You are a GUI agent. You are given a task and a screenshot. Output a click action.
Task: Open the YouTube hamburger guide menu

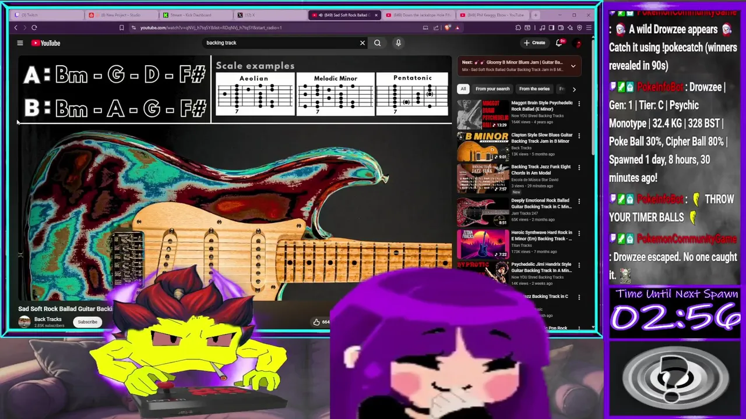pyautogui.click(x=20, y=43)
